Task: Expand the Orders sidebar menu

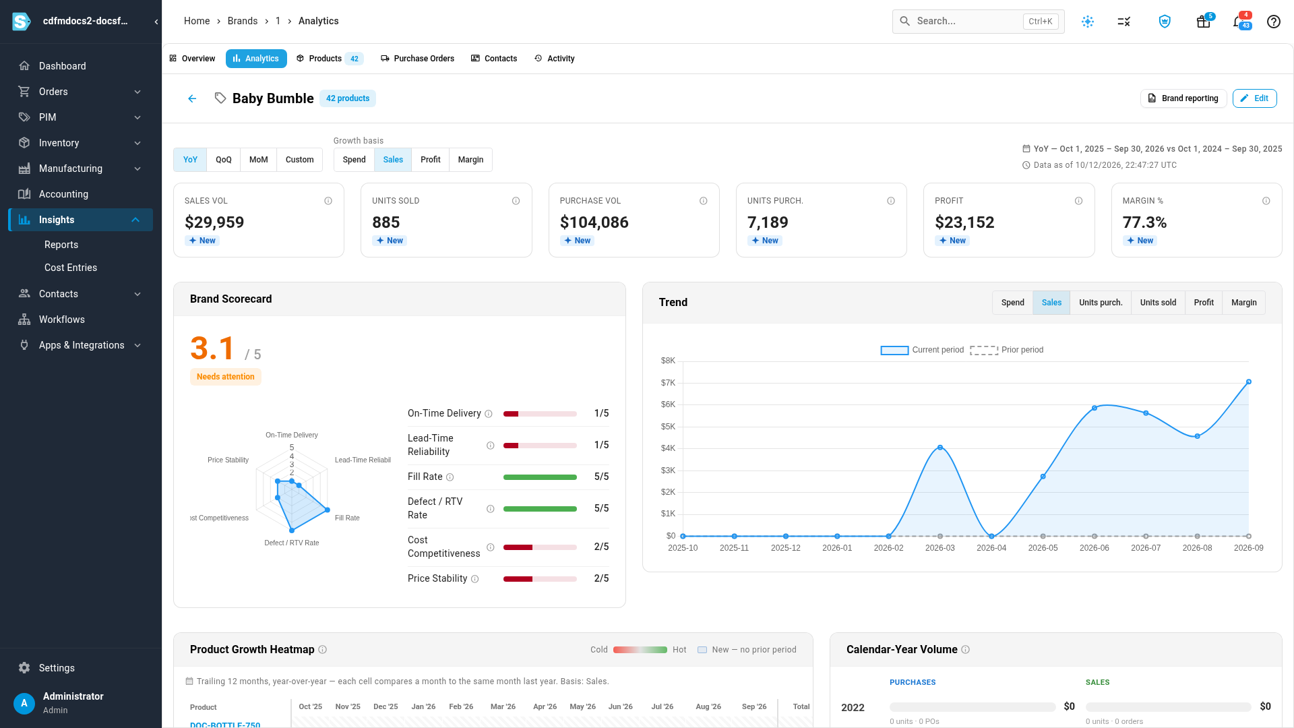Action: coord(81,92)
